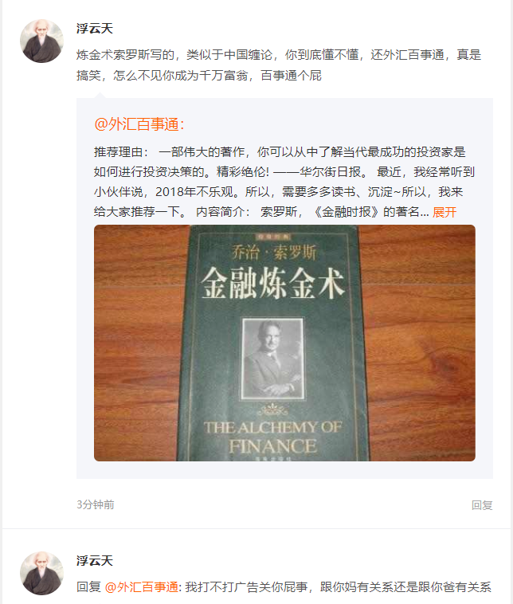513x604 pixels.
Task: Click the first comment text about 炼金术索罗斯
Action: coord(279,65)
